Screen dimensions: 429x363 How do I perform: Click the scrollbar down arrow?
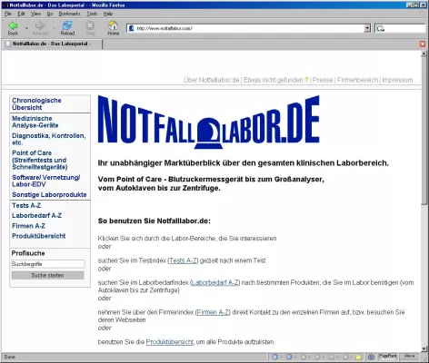pyautogui.click(x=424, y=348)
